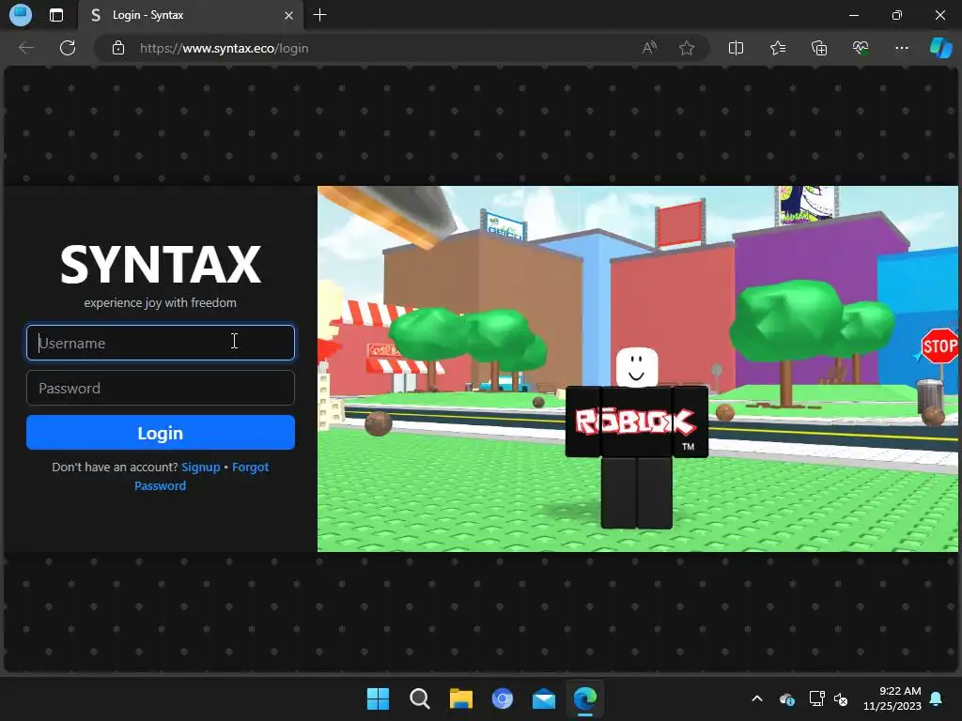Show hidden system tray icons
Image resolution: width=962 pixels, height=721 pixels.
(757, 698)
